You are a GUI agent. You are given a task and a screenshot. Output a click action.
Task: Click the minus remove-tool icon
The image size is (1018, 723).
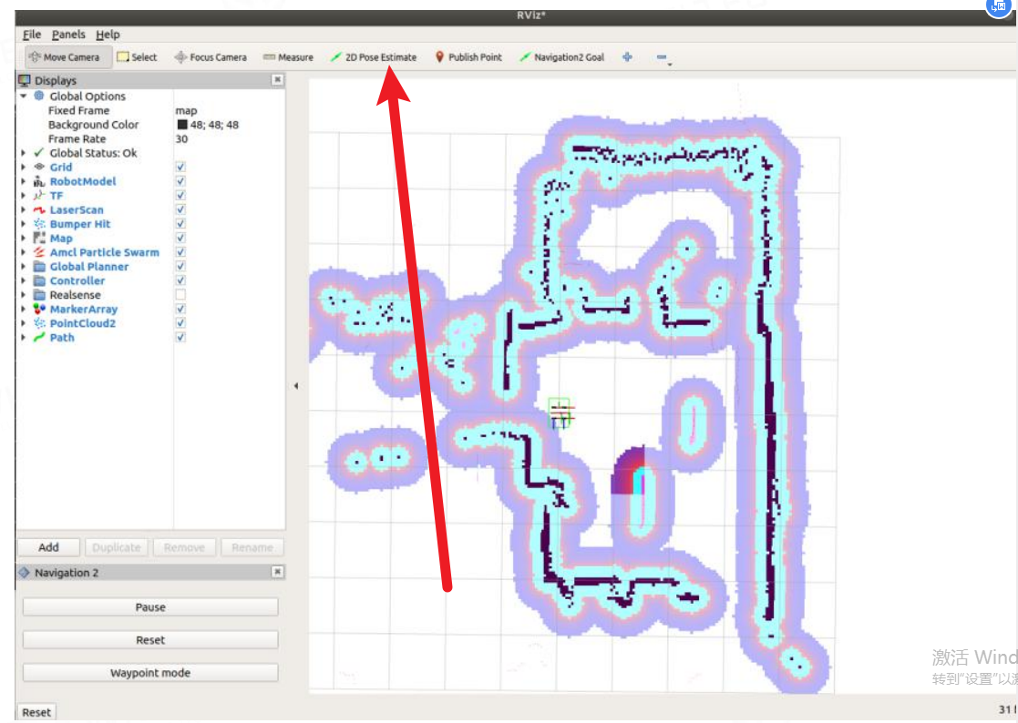tap(662, 57)
